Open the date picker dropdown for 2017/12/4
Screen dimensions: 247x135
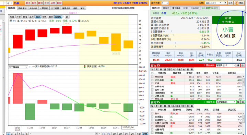click(x=220, y=3)
